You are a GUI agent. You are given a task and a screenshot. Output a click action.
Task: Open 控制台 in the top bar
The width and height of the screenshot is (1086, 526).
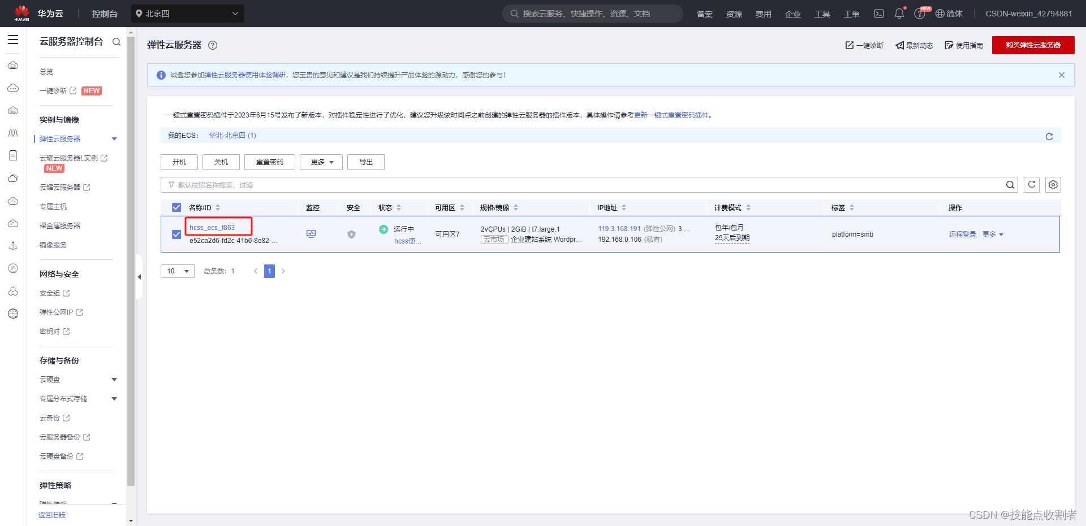click(x=105, y=14)
